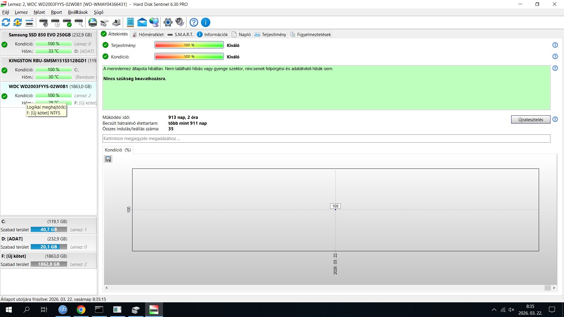The image size is (564, 317).
Task: Click the speaker sound toolbar icon
Action: (179, 22)
